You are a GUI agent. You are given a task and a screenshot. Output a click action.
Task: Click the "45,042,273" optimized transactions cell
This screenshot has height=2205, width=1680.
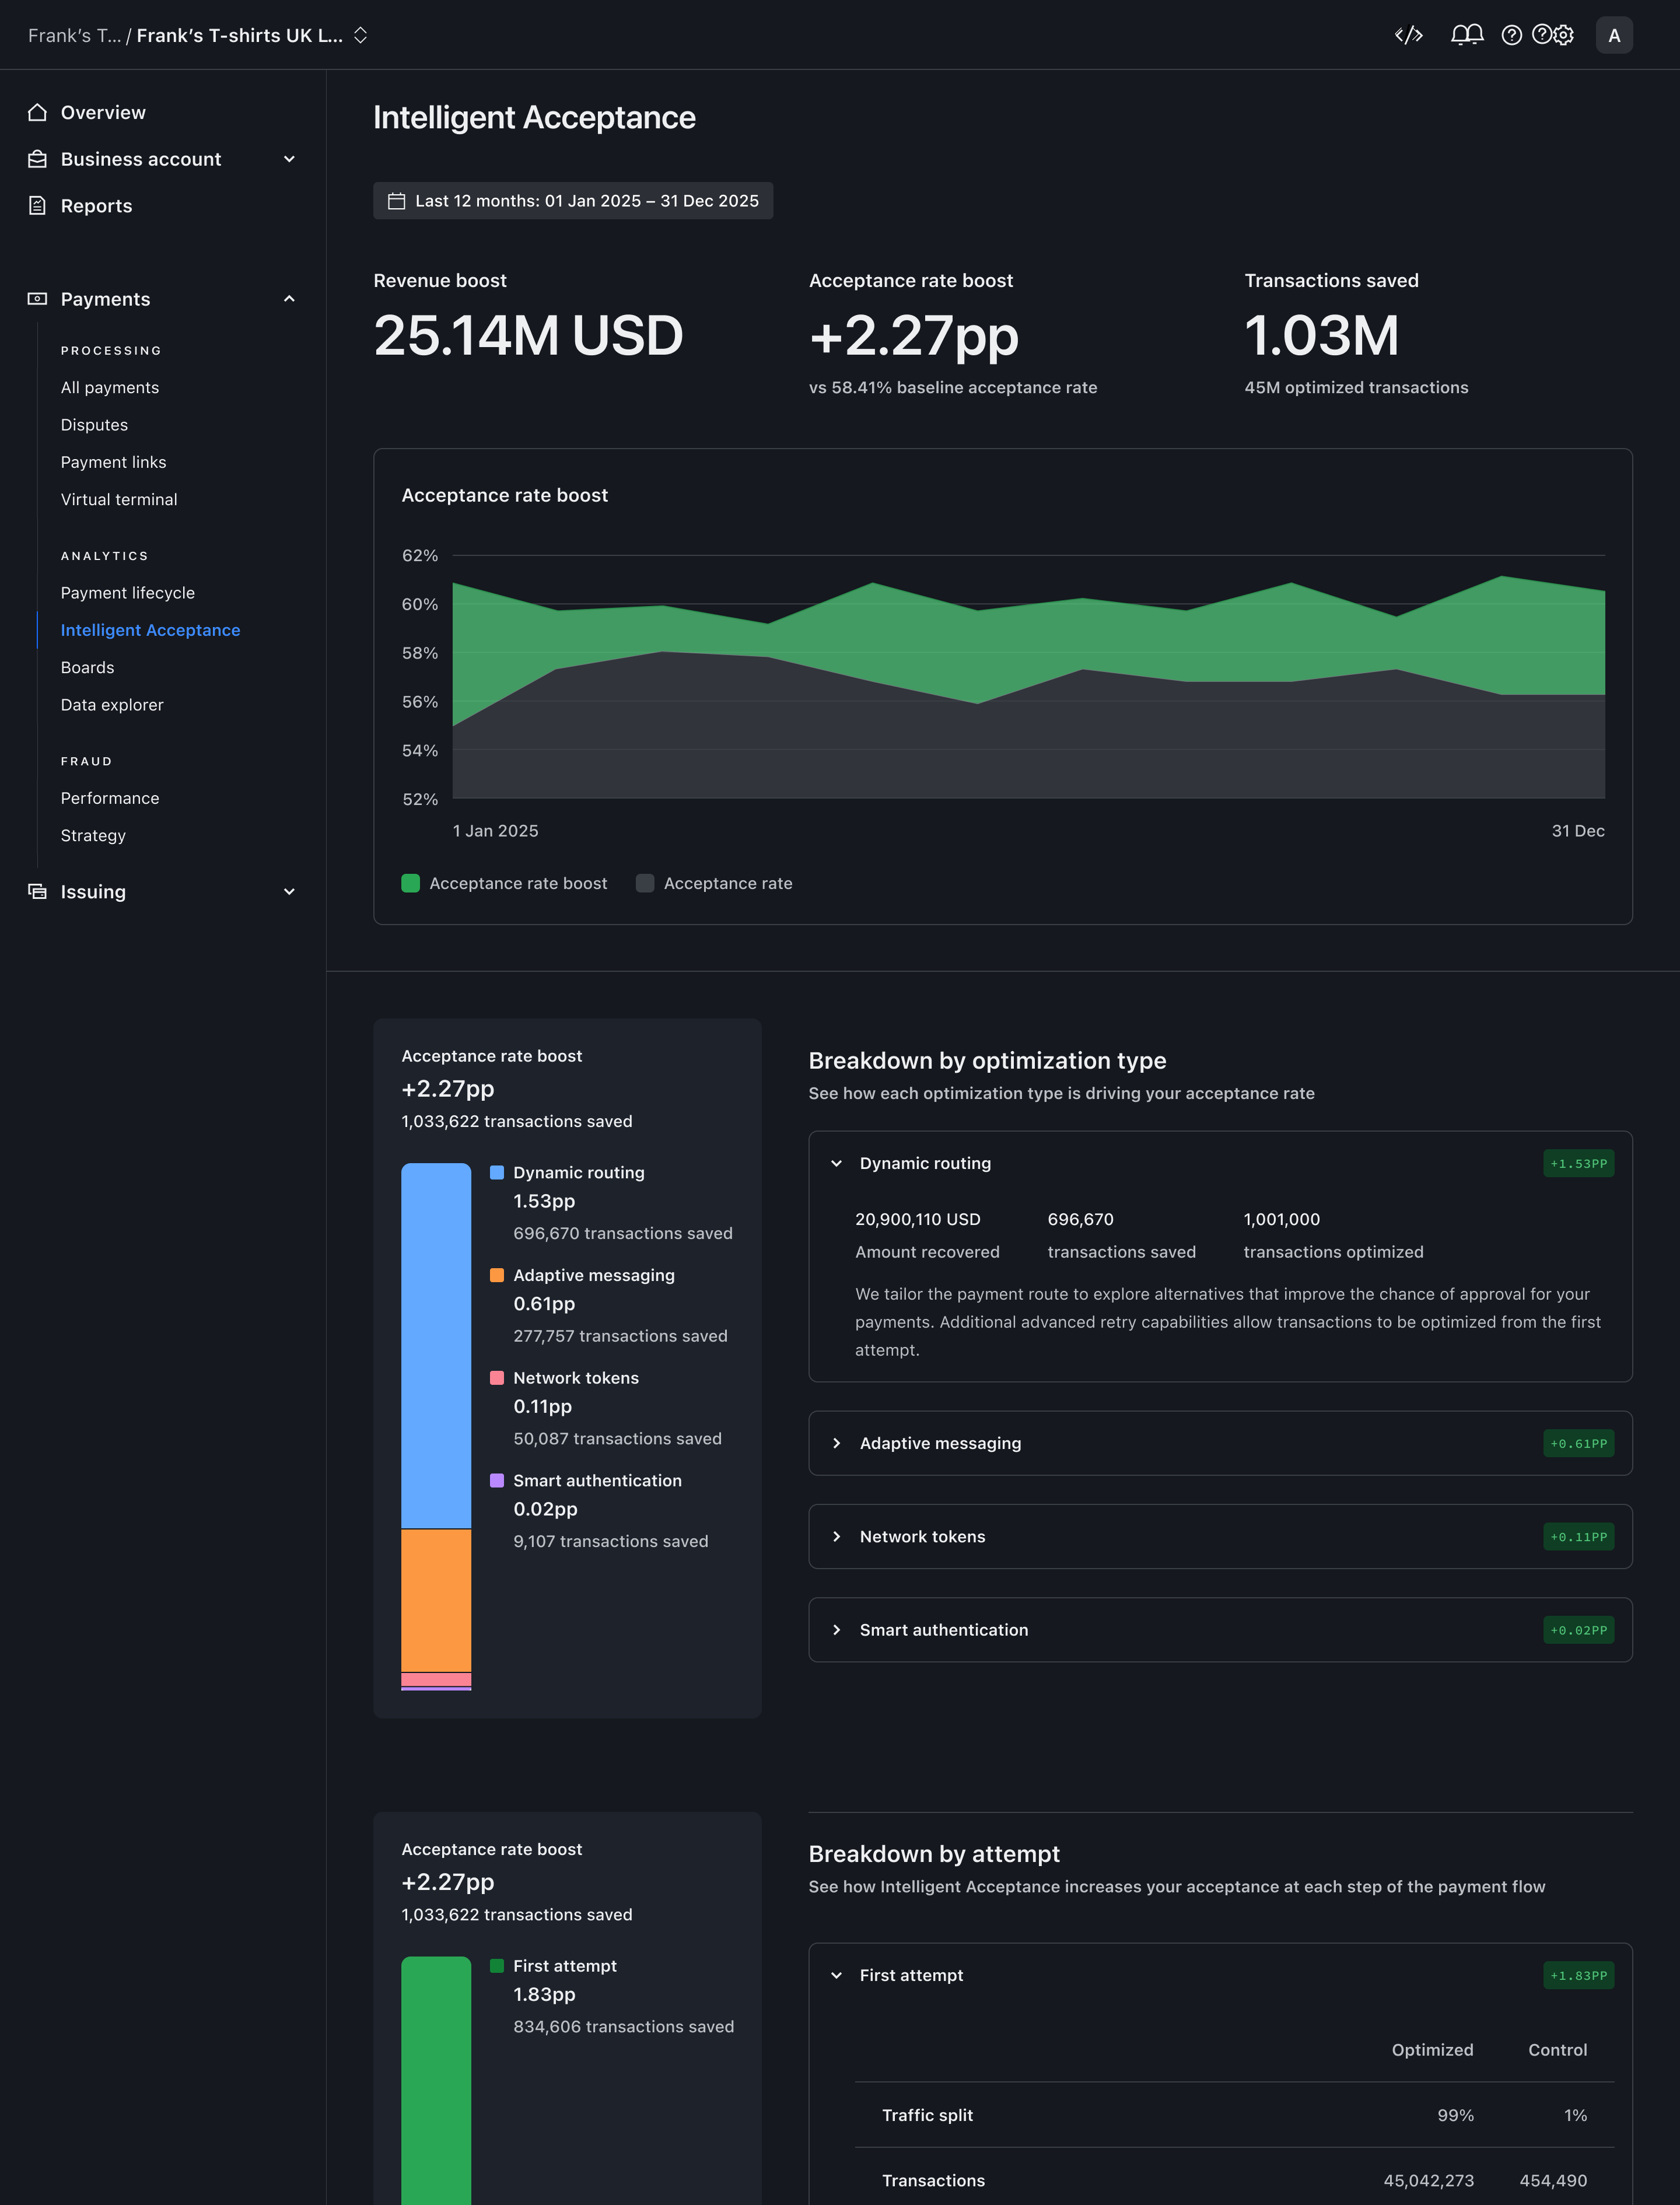point(1428,2180)
